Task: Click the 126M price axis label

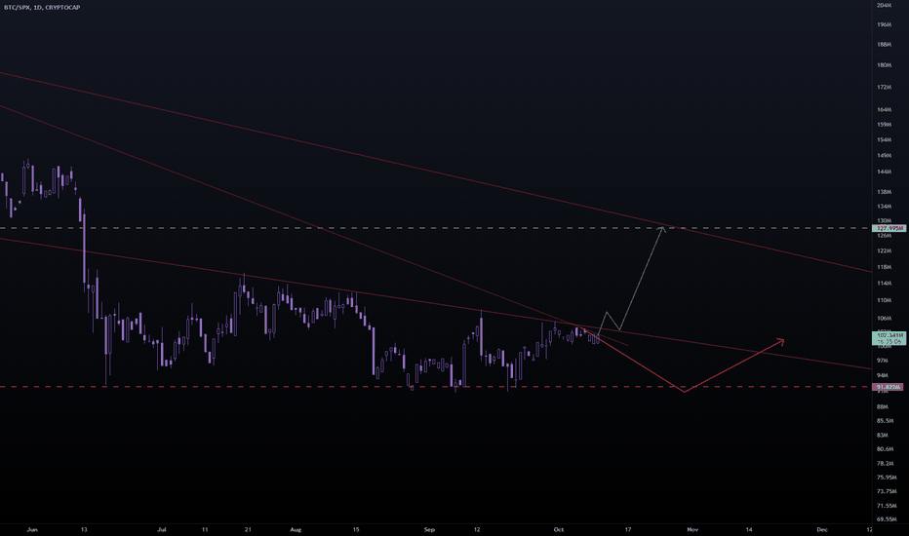Action: coord(884,236)
